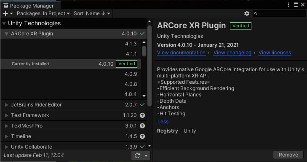Select JetBrains Rider Editor package
The height and width of the screenshot is (162, 307).
coord(73,105)
